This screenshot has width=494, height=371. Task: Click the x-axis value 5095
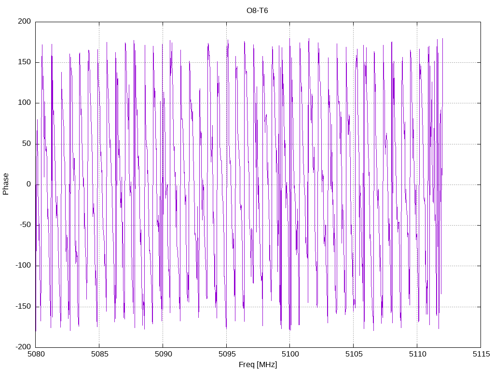coord(227,354)
